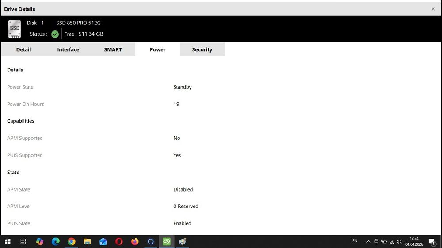This screenshot has width=442, height=248.
Task: Open the Windows Start menu
Action: [x=8, y=241]
